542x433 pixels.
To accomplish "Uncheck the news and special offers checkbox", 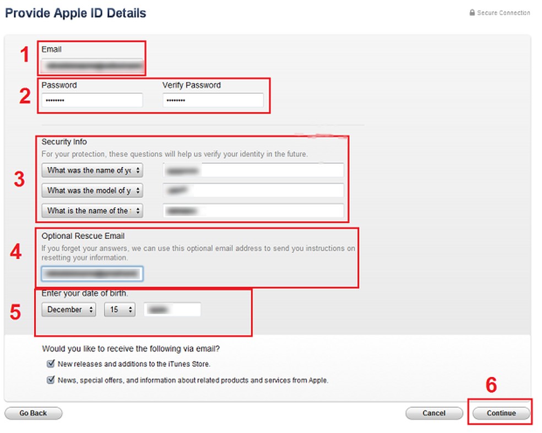I will tap(51, 380).
